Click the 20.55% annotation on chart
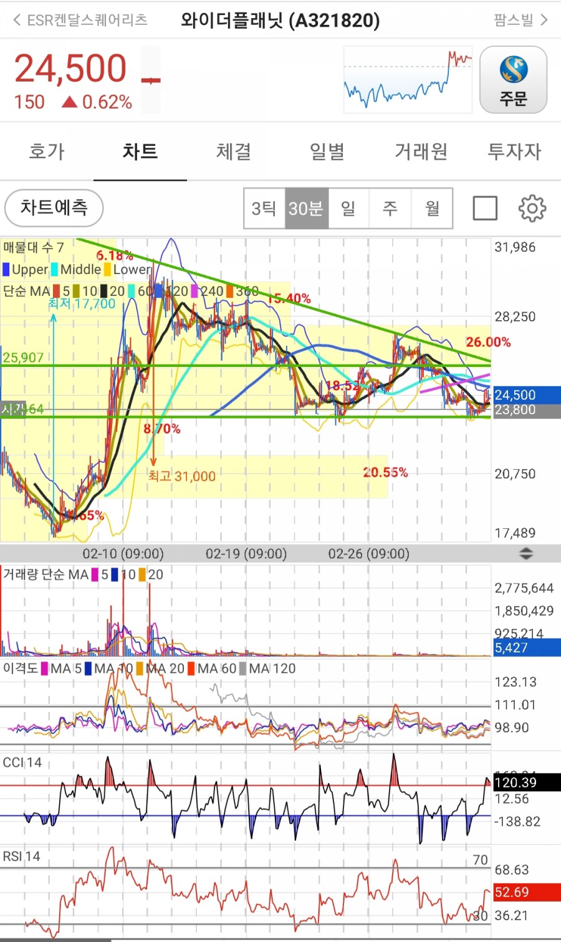The height and width of the screenshot is (942, 561). (x=385, y=472)
